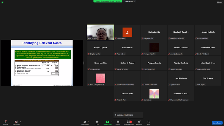Select the zoom baa03 participant tile
Image resolution: width=224 pixels, height=126 pixels.
127,32
